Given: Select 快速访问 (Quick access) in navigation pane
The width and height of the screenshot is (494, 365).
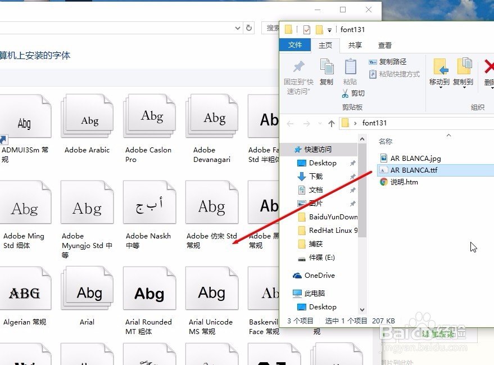Looking at the screenshot, I should [x=318, y=150].
